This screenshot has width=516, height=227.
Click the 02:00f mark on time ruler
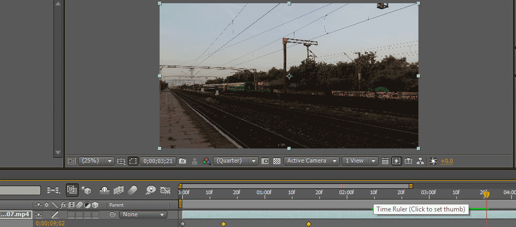pos(346,192)
